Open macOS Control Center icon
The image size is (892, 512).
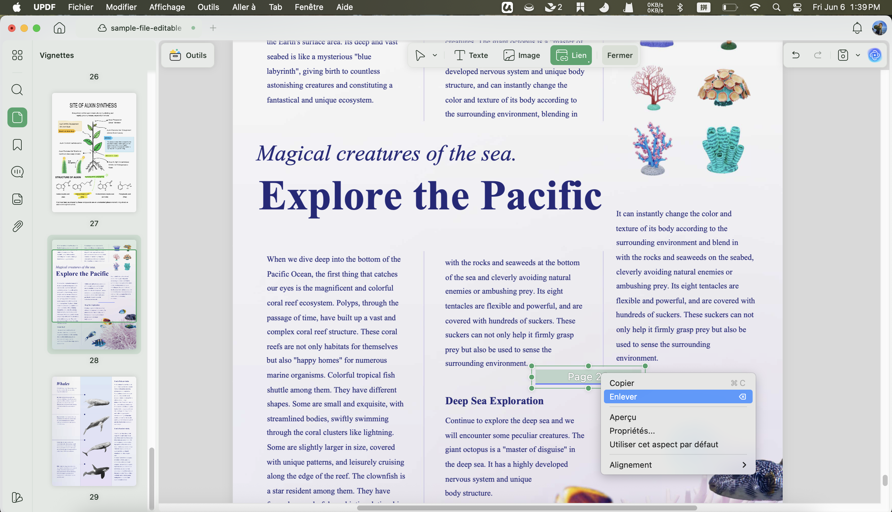797,7
